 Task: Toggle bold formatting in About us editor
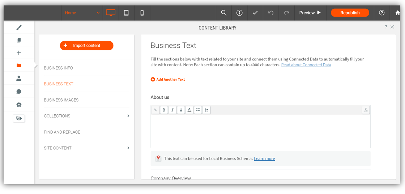pyautogui.click(x=164, y=110)
